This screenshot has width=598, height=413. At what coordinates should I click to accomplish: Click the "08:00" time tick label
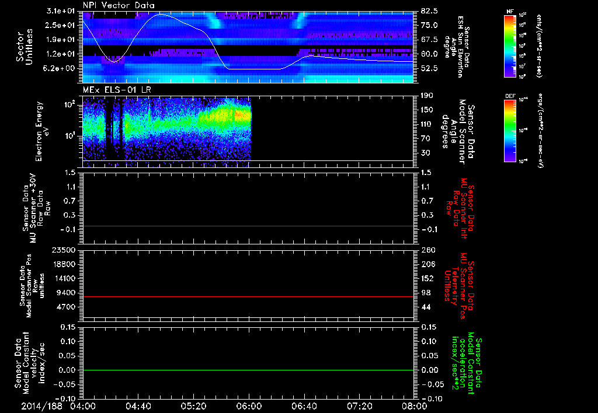(415, 406)
